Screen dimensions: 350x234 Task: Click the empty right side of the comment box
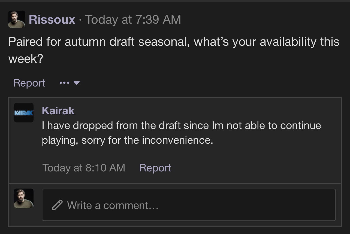[273, 205]
